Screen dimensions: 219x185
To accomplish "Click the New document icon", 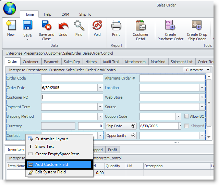I will pos(11,26).
